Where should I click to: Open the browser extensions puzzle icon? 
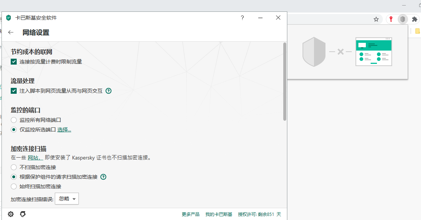coord(415,19)
